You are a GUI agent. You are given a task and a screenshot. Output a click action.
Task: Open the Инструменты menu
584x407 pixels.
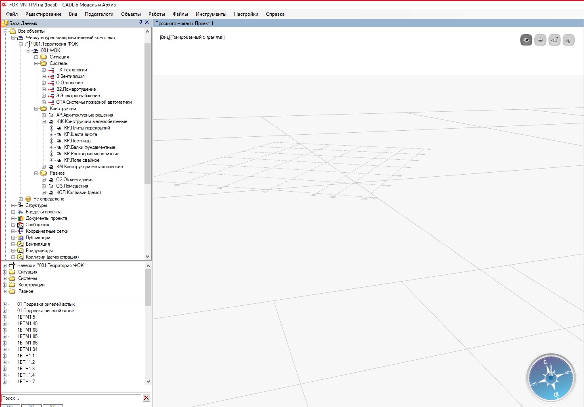[211, 14]
